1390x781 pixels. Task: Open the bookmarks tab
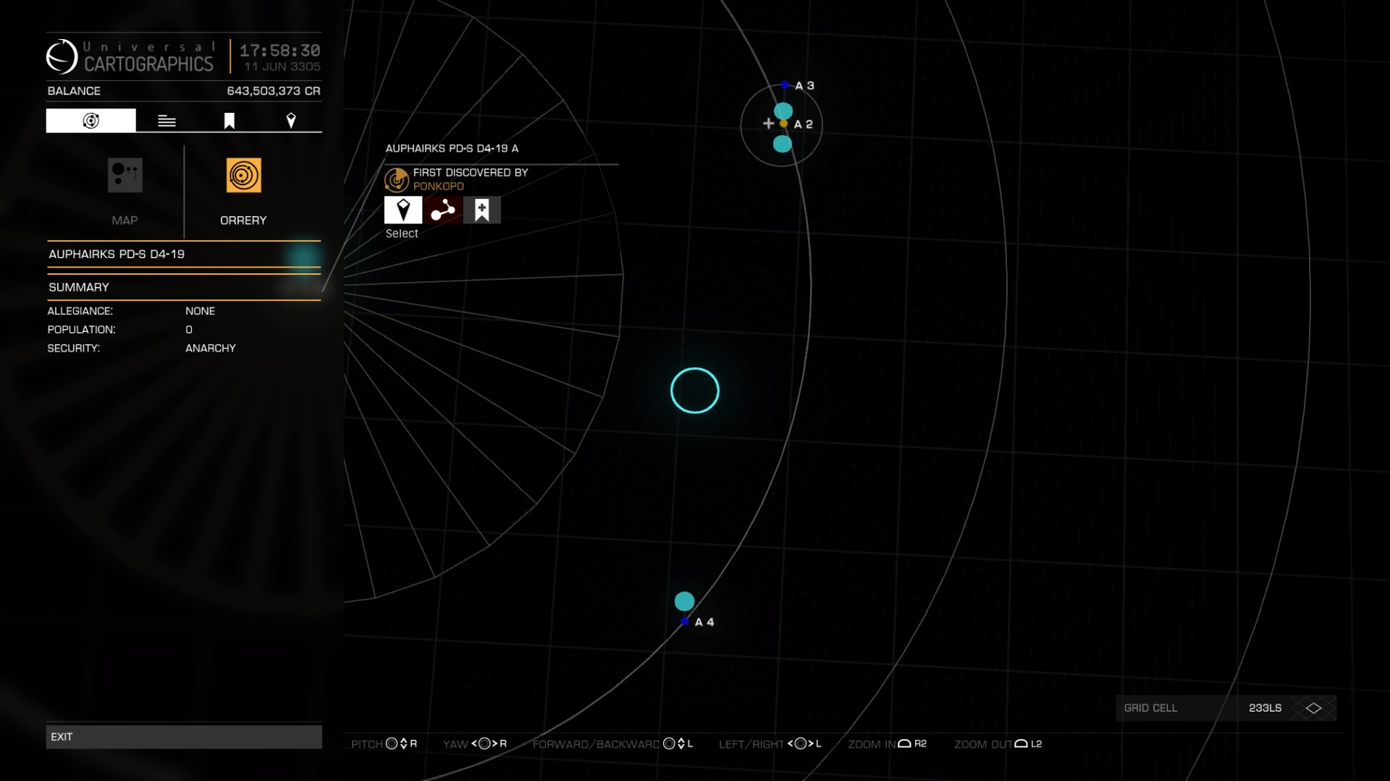[229, 121]
